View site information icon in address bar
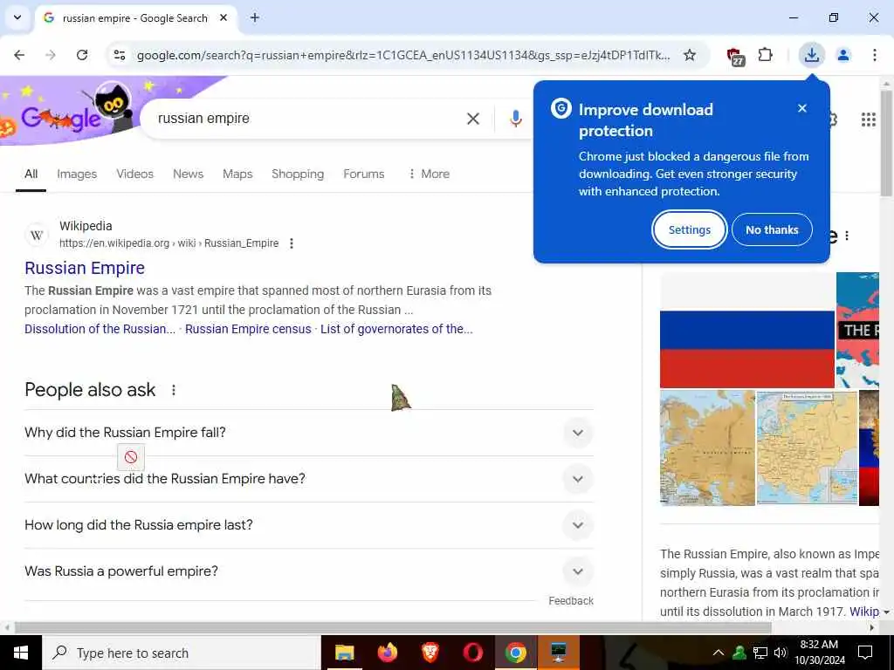 pyautogui.click(x=119, y=55)
